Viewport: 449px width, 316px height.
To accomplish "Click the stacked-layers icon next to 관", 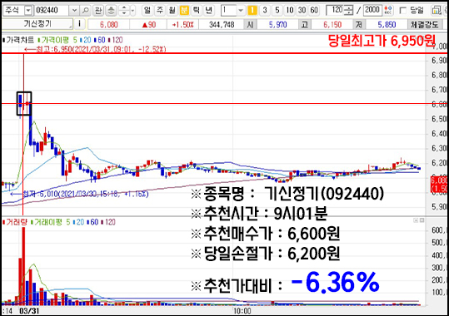I will (111, 11).
